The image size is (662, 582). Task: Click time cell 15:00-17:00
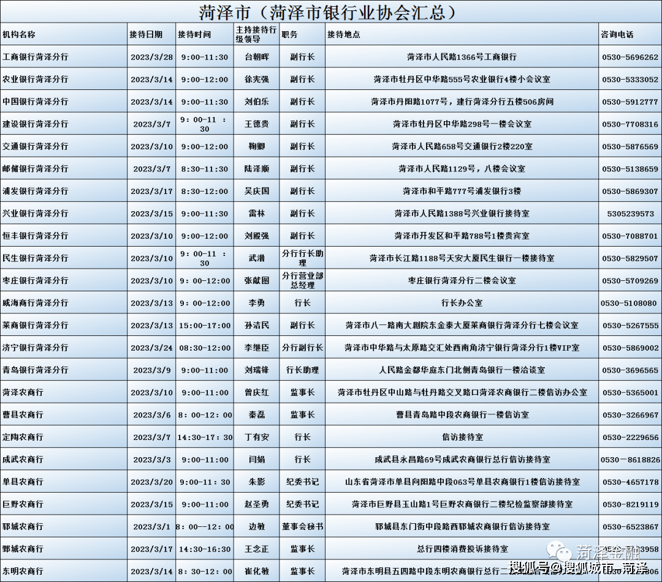205,326
